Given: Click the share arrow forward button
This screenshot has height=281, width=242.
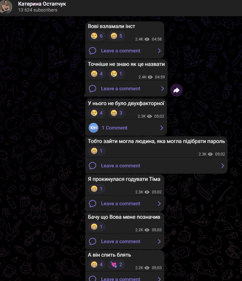Looking at the screenshot, I should pos(176,90).
